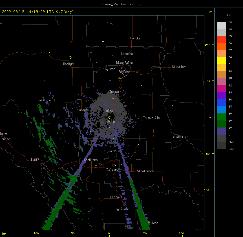Click the Calgary city label
This screenshot has width=243, height=237.
coord(112,170)
